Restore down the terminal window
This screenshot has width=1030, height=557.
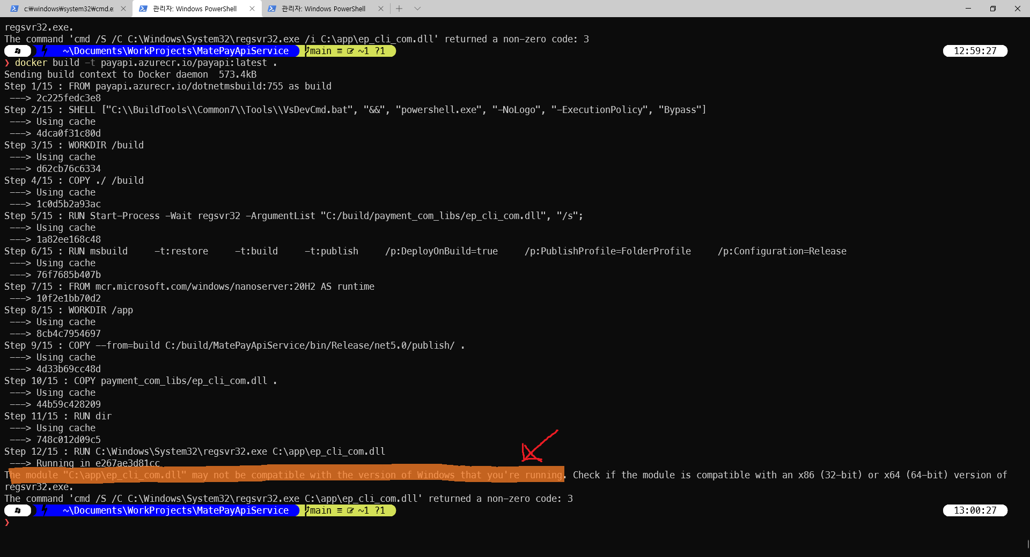point(993,9)
